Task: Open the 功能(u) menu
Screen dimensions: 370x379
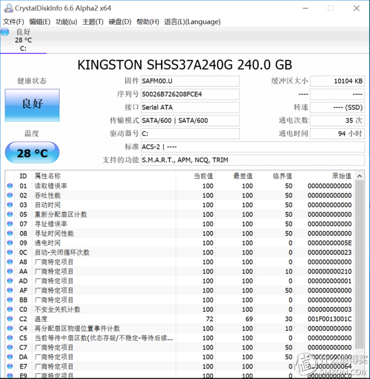Action: pyautogui.click(x=66, y=22)
